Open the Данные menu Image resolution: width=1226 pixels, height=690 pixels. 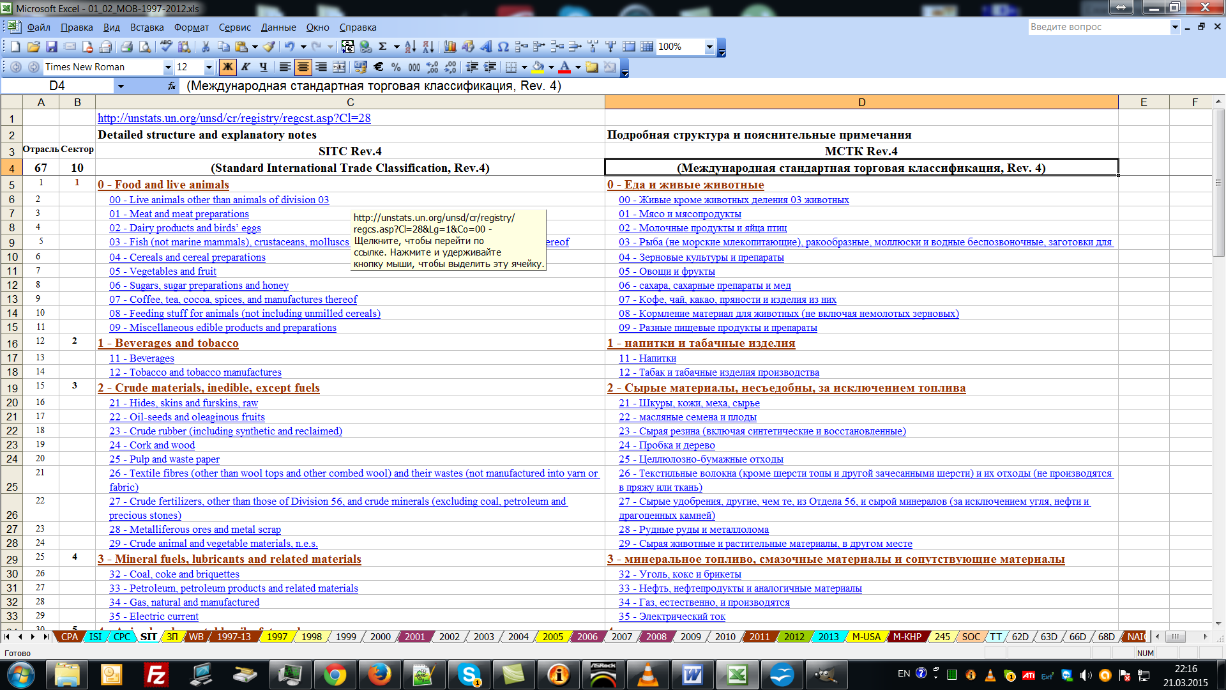[278, 27]
